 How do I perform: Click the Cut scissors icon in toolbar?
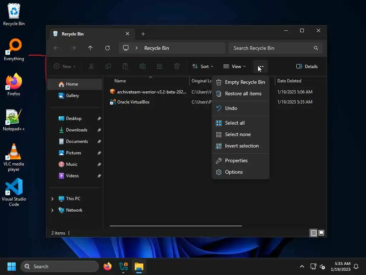[91, 66]
